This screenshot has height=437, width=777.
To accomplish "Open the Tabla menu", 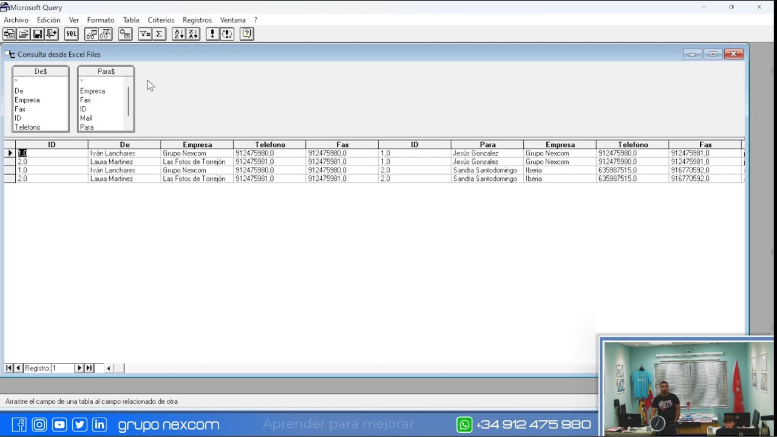I will [131, 20].
